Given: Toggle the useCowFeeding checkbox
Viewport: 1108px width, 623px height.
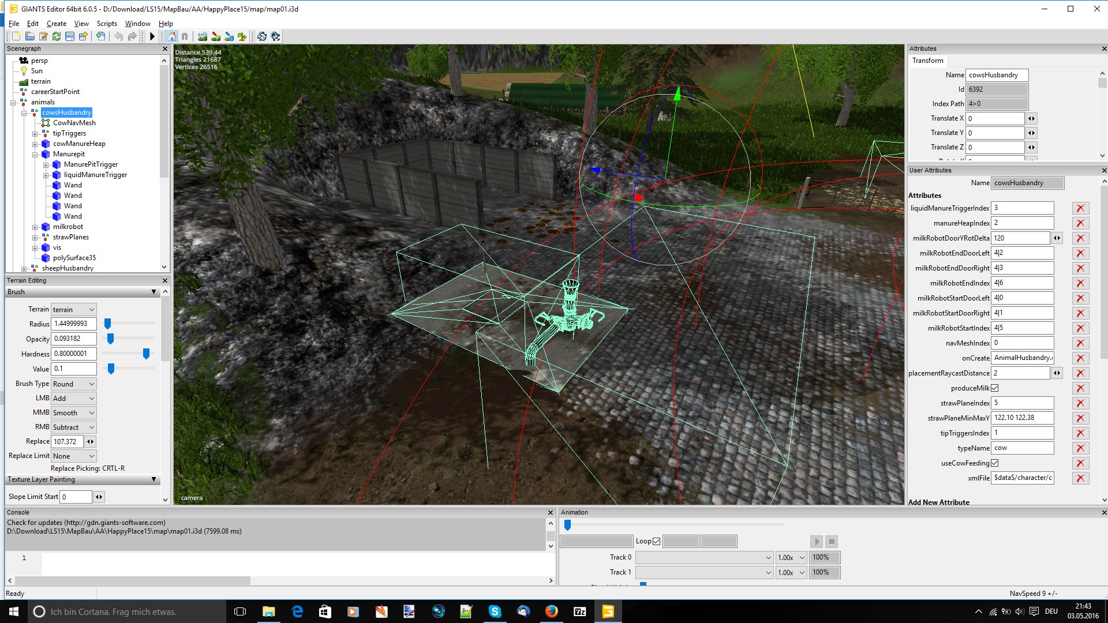Looking at the screenshot, I should click(994, 463).
